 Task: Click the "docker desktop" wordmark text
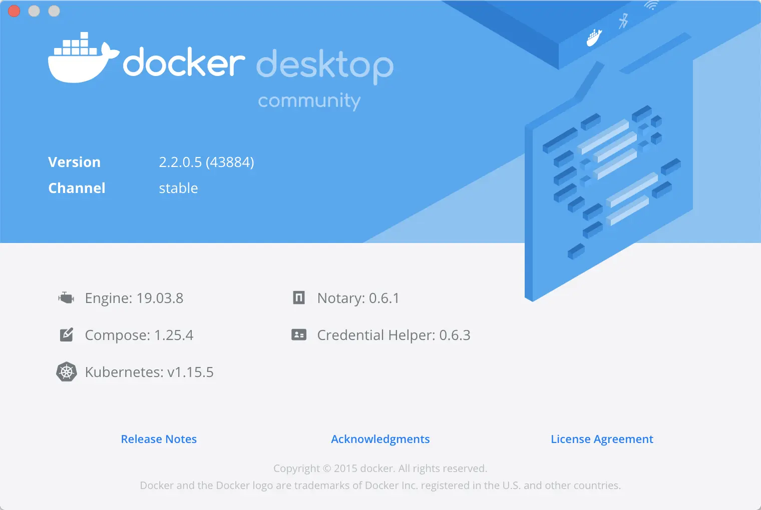click(x=258, y=64)
